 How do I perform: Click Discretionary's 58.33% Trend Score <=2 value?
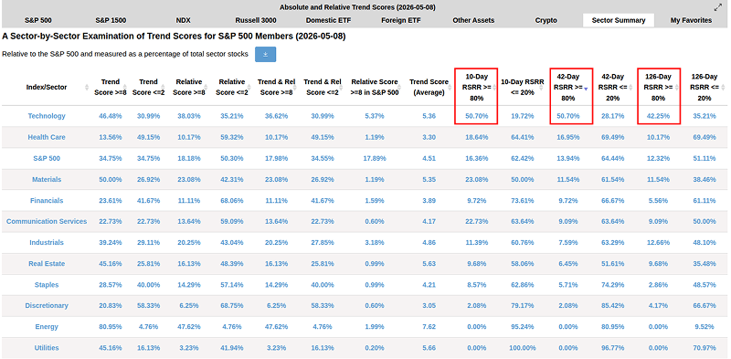pos(148,306)
